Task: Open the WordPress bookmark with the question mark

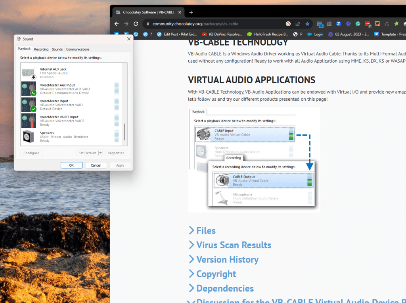Action: [147, 34]
